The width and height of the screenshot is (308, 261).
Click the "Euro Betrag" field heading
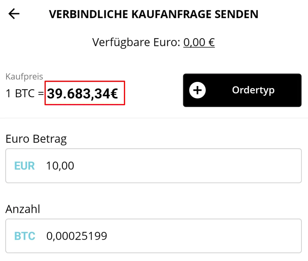pyautogui.click(x=36, y=139)
